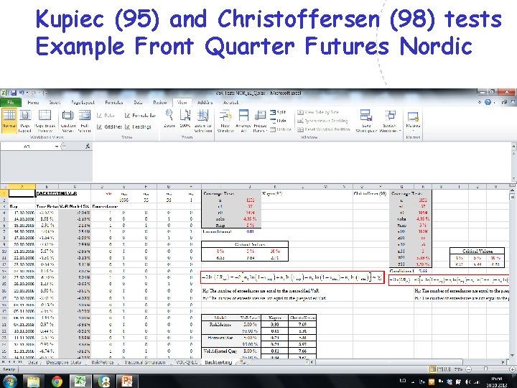This screenshot has width=517, height=388.
Task: Toggle the Formula Bar checkbox
Action: [x=140, y=116]
